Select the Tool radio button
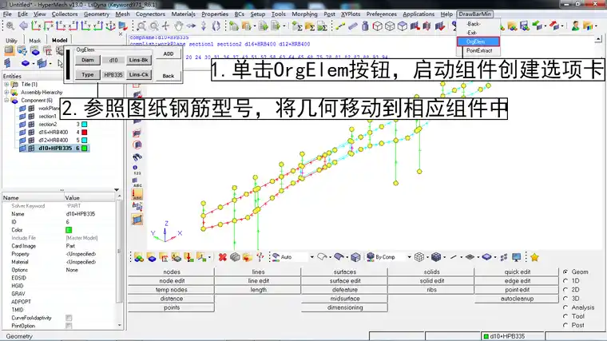This screenshot has height=341, width=607. point(565,316)
